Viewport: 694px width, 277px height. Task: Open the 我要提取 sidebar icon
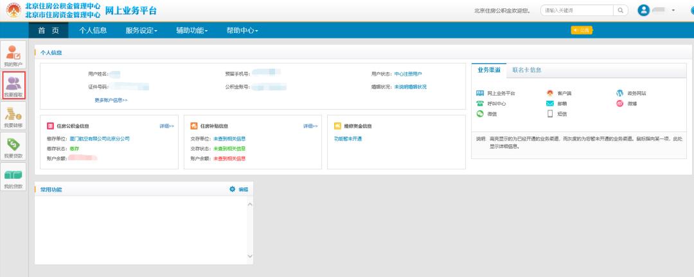pyautogui.click(x=13, y=85)
